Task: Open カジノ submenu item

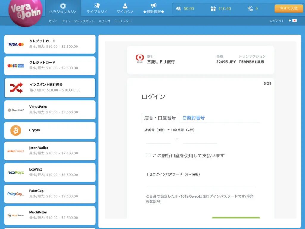Action: [x=53, y=21]
